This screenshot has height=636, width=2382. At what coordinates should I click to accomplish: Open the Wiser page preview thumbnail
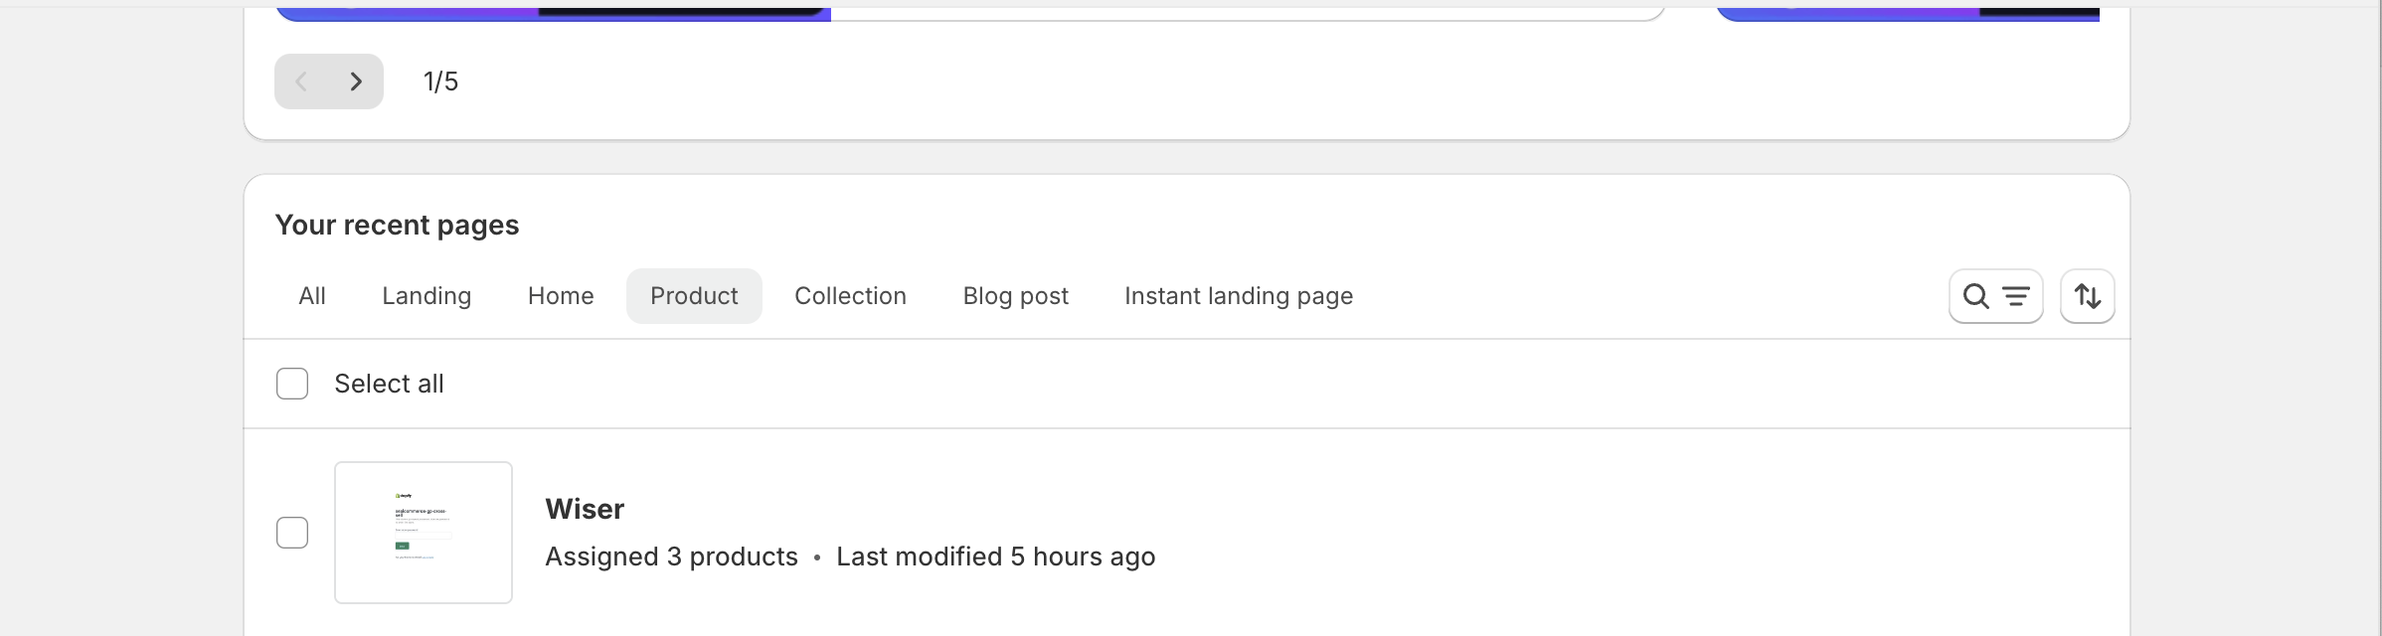[x=424, y=533]
